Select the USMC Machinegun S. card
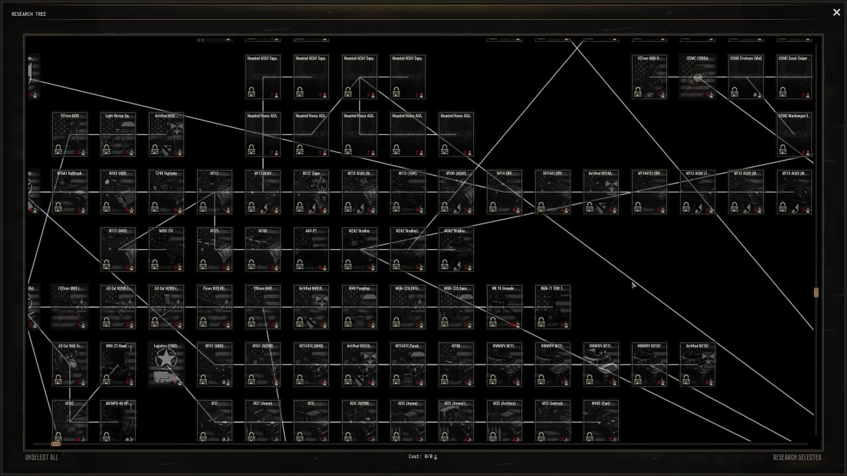Screen dimensions: 847x476 coord(794,134)
